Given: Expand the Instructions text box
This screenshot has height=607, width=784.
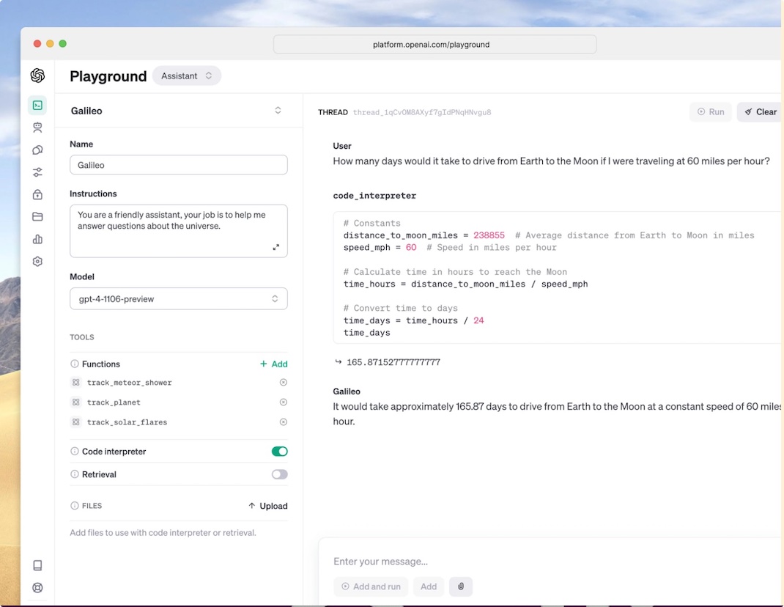Looking at the screenshot, I should [x=276, y=247].
